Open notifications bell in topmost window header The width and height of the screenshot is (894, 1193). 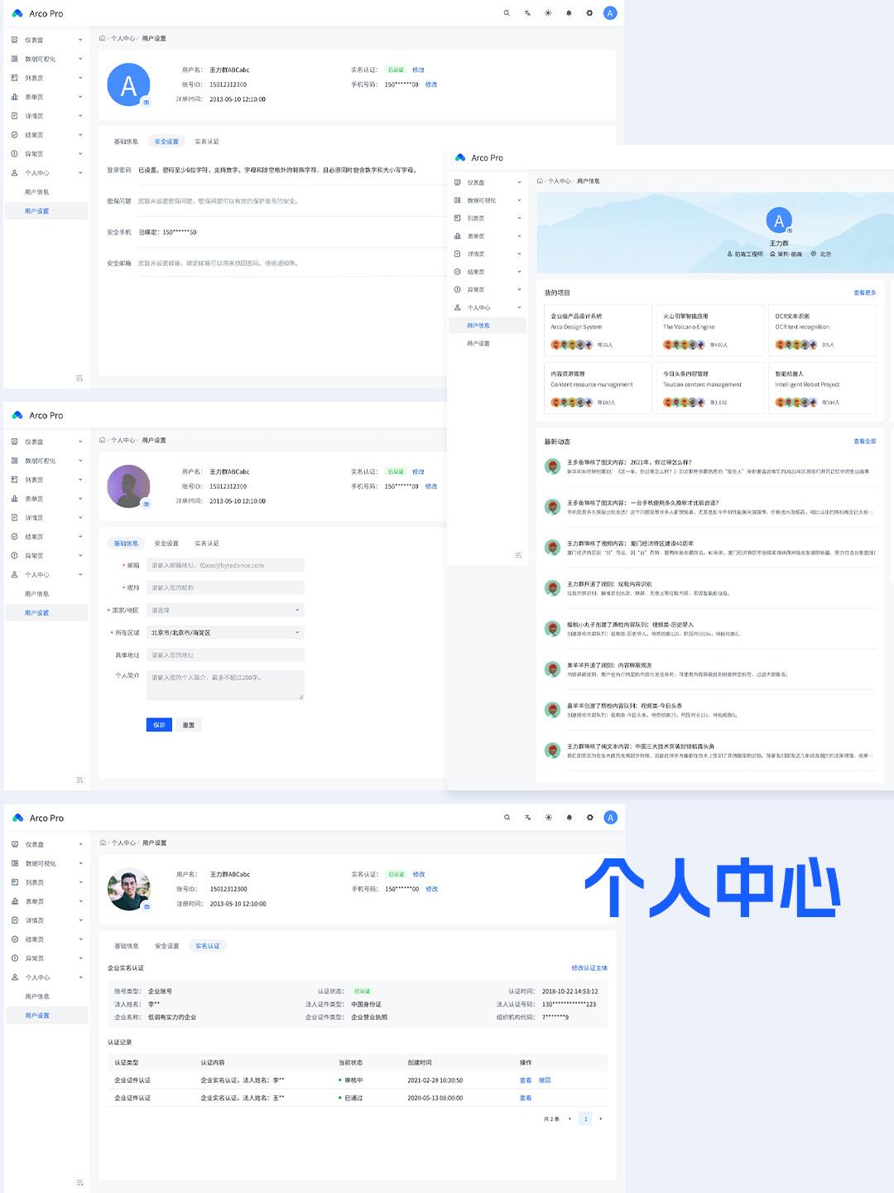(569, 13)
